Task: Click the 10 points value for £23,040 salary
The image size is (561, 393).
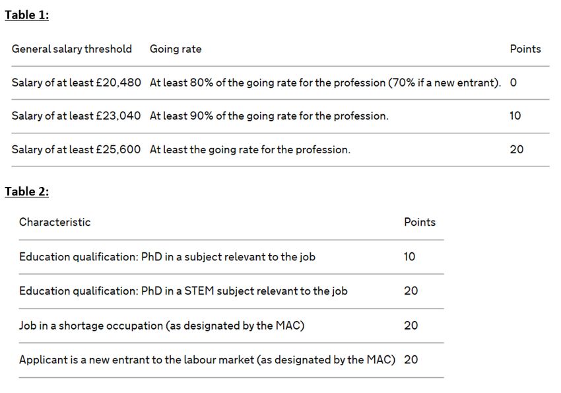Action: [515, 116]
